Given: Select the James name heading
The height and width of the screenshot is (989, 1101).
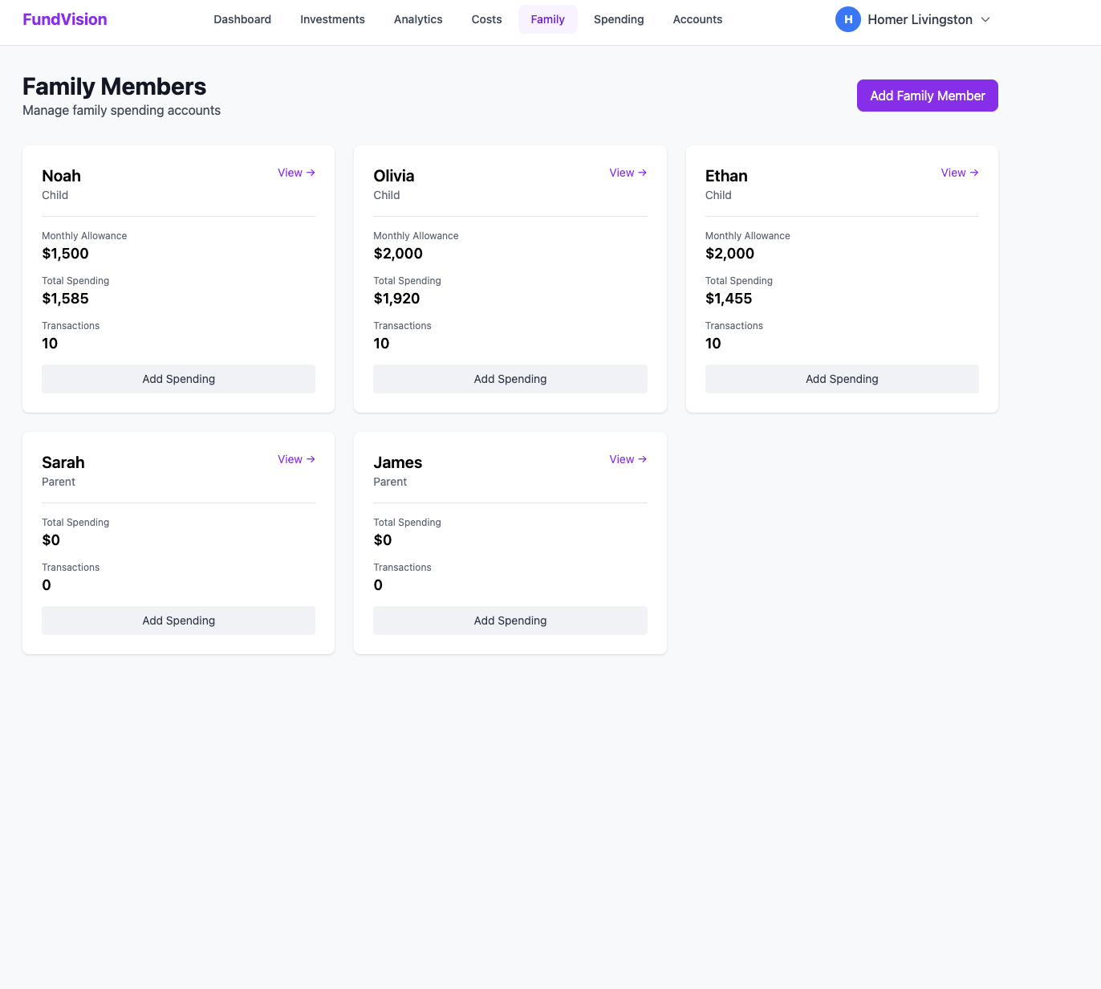Looking at the screenshot, I should coord(398,462).
